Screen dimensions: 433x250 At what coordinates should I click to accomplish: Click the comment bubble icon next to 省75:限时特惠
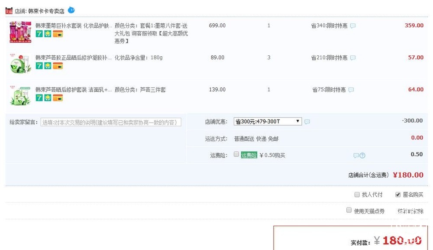click(351, 90)
